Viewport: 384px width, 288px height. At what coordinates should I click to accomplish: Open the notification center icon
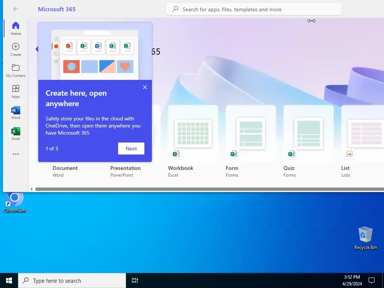[372, 280]
